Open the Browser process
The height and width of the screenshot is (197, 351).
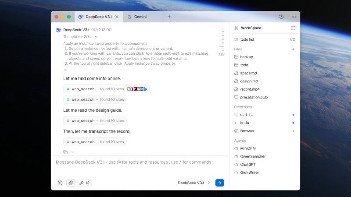265,131
